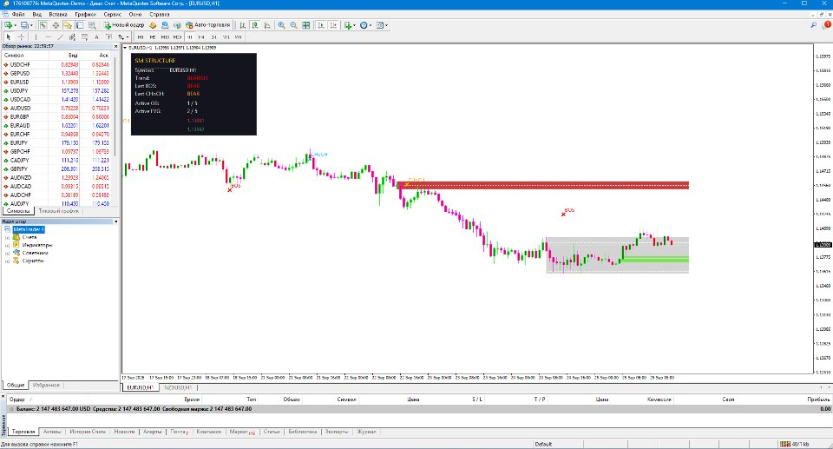The width and height of the screenshot is (833, 449).
Task: Create a new chart via toolbar icon
Action: click(8, 25)
